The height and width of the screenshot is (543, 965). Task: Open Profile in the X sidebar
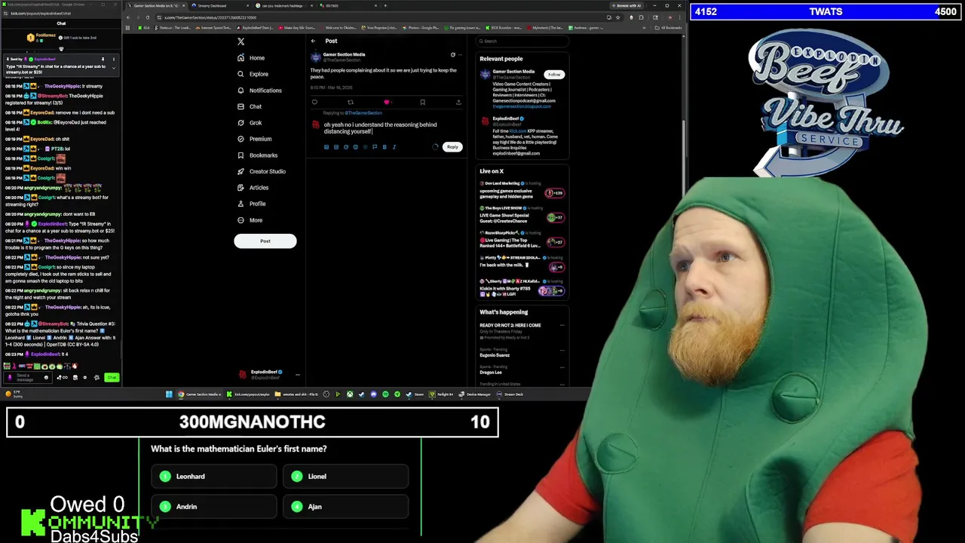[250, 204]
